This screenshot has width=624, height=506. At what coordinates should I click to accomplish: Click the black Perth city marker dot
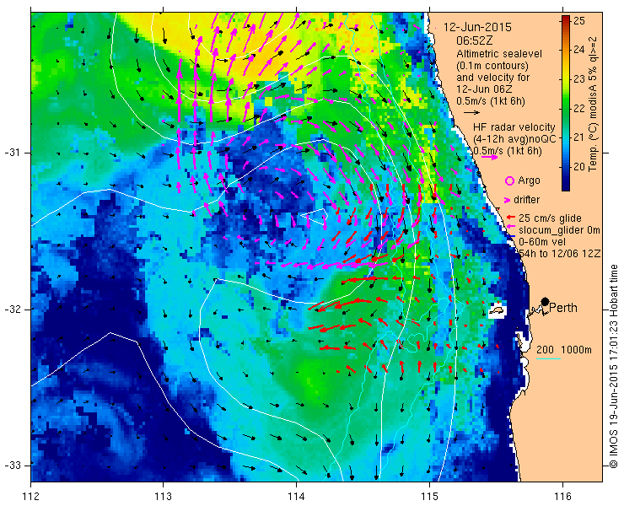tap(545, 301)
